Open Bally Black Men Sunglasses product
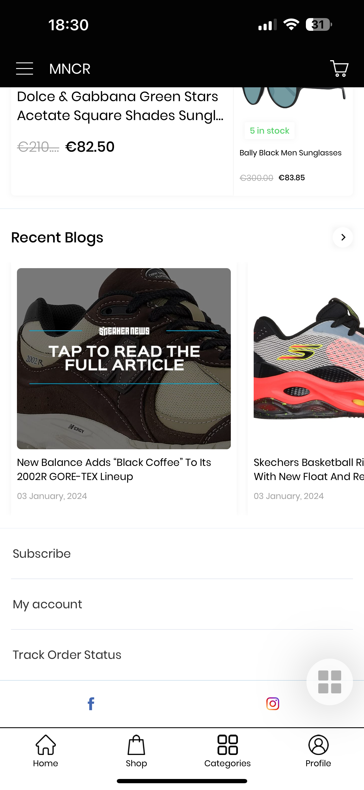 tap(290, 153)
